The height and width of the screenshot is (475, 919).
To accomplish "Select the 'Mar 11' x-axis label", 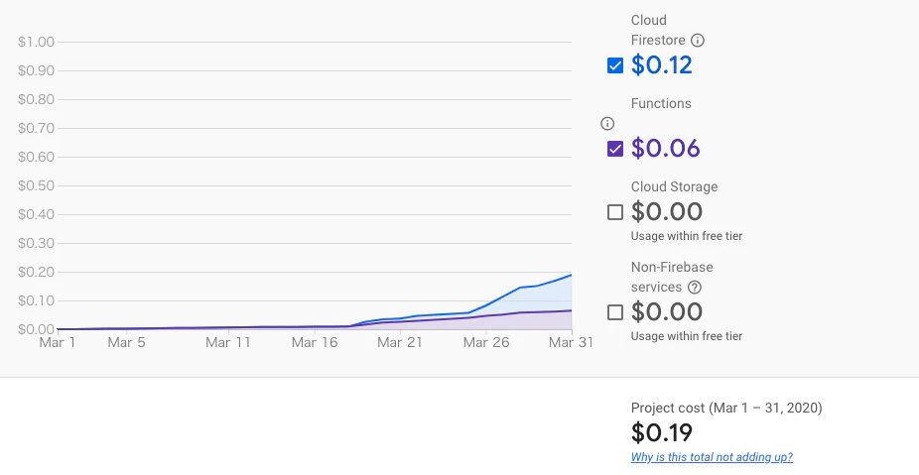I will click(228, 343).
